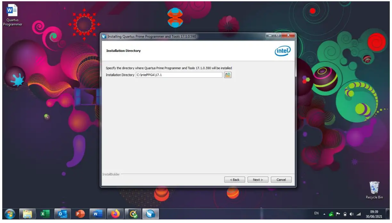Open Action Center flag icon
This screenshot has height=223, width=392.
pos(338,214)
